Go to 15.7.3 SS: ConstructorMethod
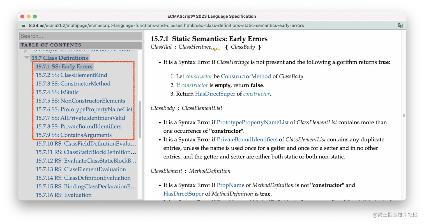 [73, 84]
